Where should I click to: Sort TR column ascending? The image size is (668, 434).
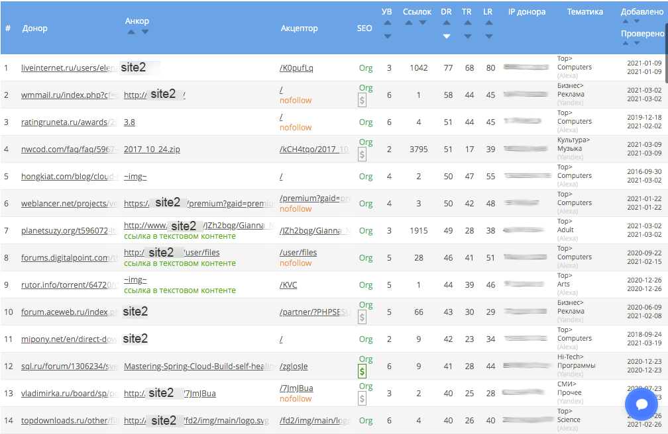(468, 23)
